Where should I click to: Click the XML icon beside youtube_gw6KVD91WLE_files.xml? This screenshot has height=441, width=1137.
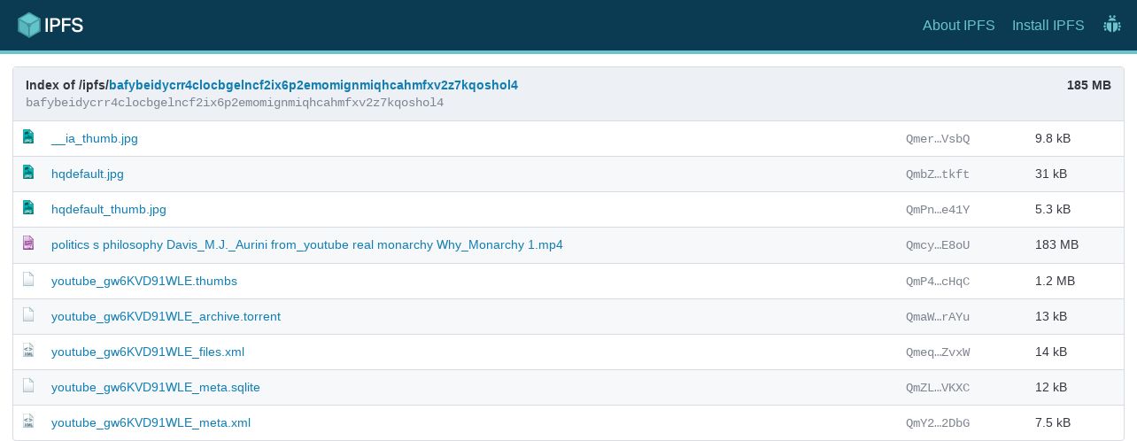(x=28, y=351)
